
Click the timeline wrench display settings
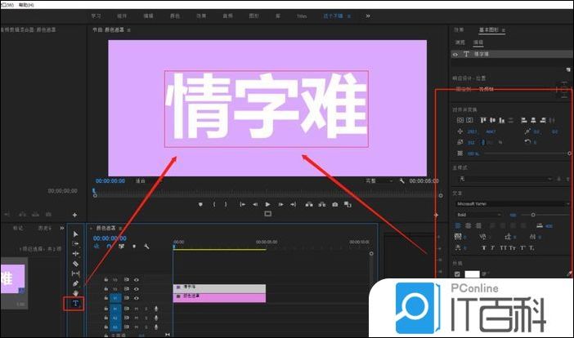[146, 246]
